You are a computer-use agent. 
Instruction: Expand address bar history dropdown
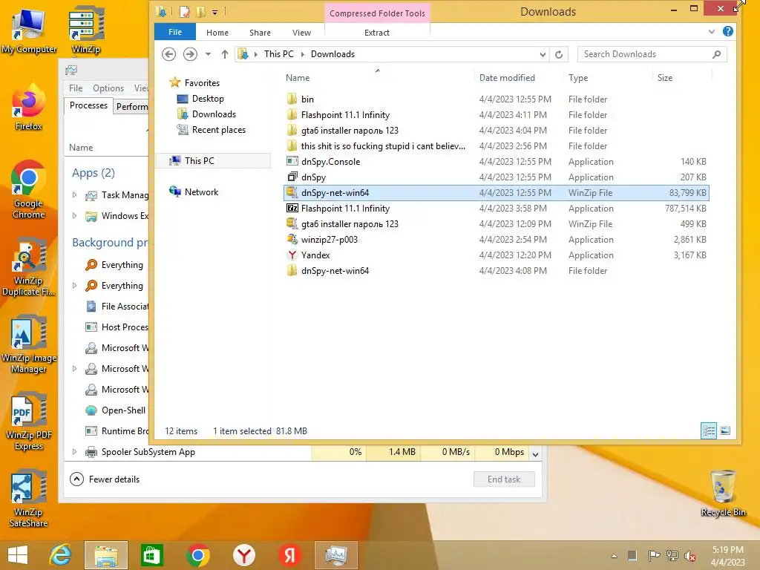(543, 54)
